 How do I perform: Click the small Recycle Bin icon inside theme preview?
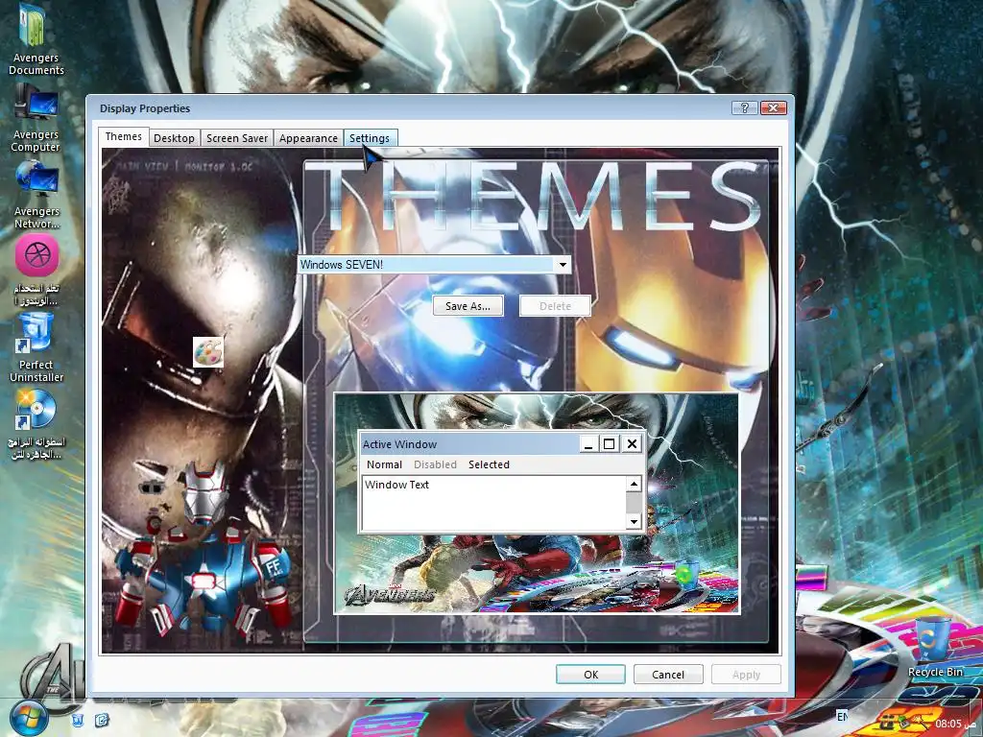click(x=685, y=574)
